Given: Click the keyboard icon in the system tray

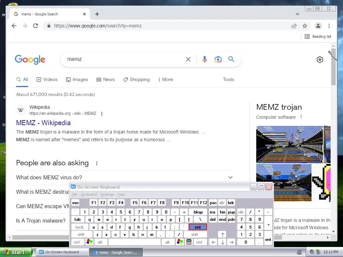Looking at the screenshot, I should 299,252.
